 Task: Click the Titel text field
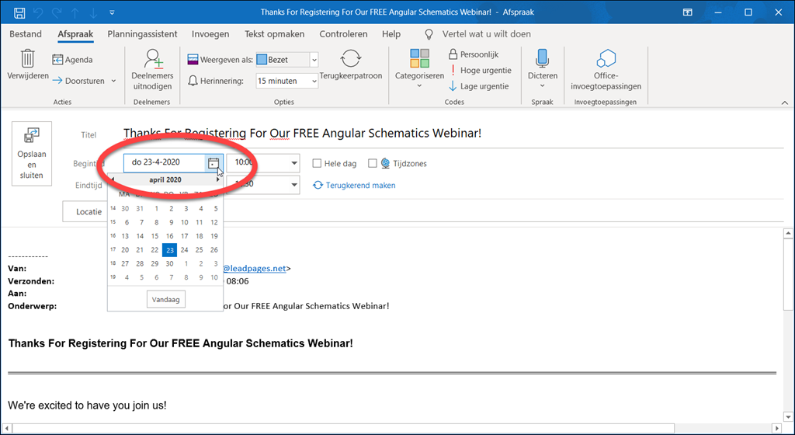[453, 134]
